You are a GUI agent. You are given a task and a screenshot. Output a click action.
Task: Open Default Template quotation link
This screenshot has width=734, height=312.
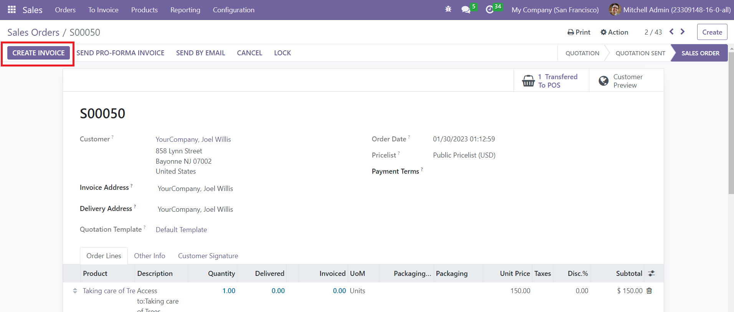coord(181,229)
